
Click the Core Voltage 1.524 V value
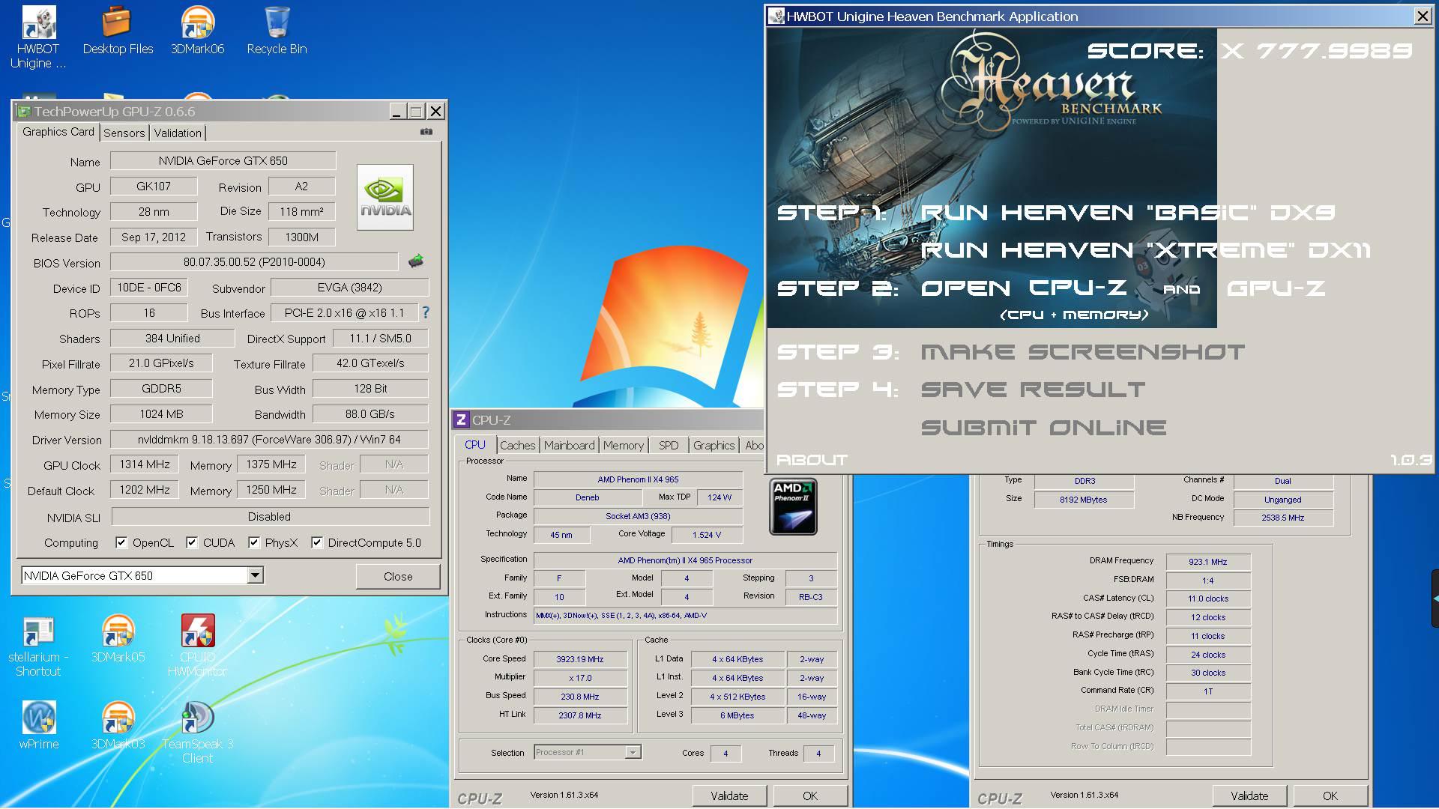pyautogui.click(x=707, y=535)
